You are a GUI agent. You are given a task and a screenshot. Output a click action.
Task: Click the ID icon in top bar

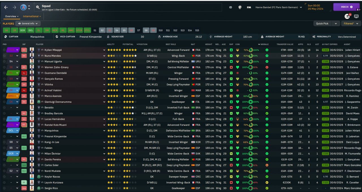tap(230, 7)
